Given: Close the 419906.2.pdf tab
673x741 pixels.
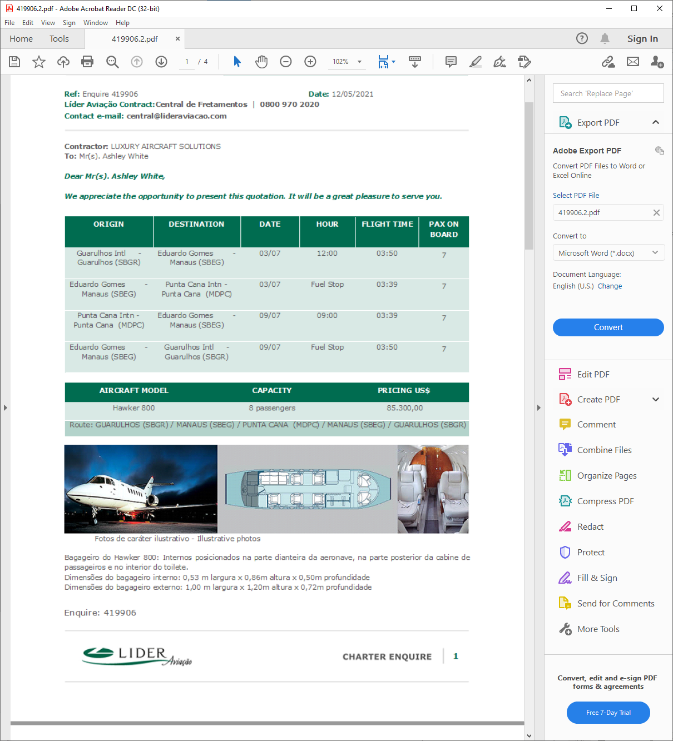Looking at the screenshot, I should coord(177,39).
